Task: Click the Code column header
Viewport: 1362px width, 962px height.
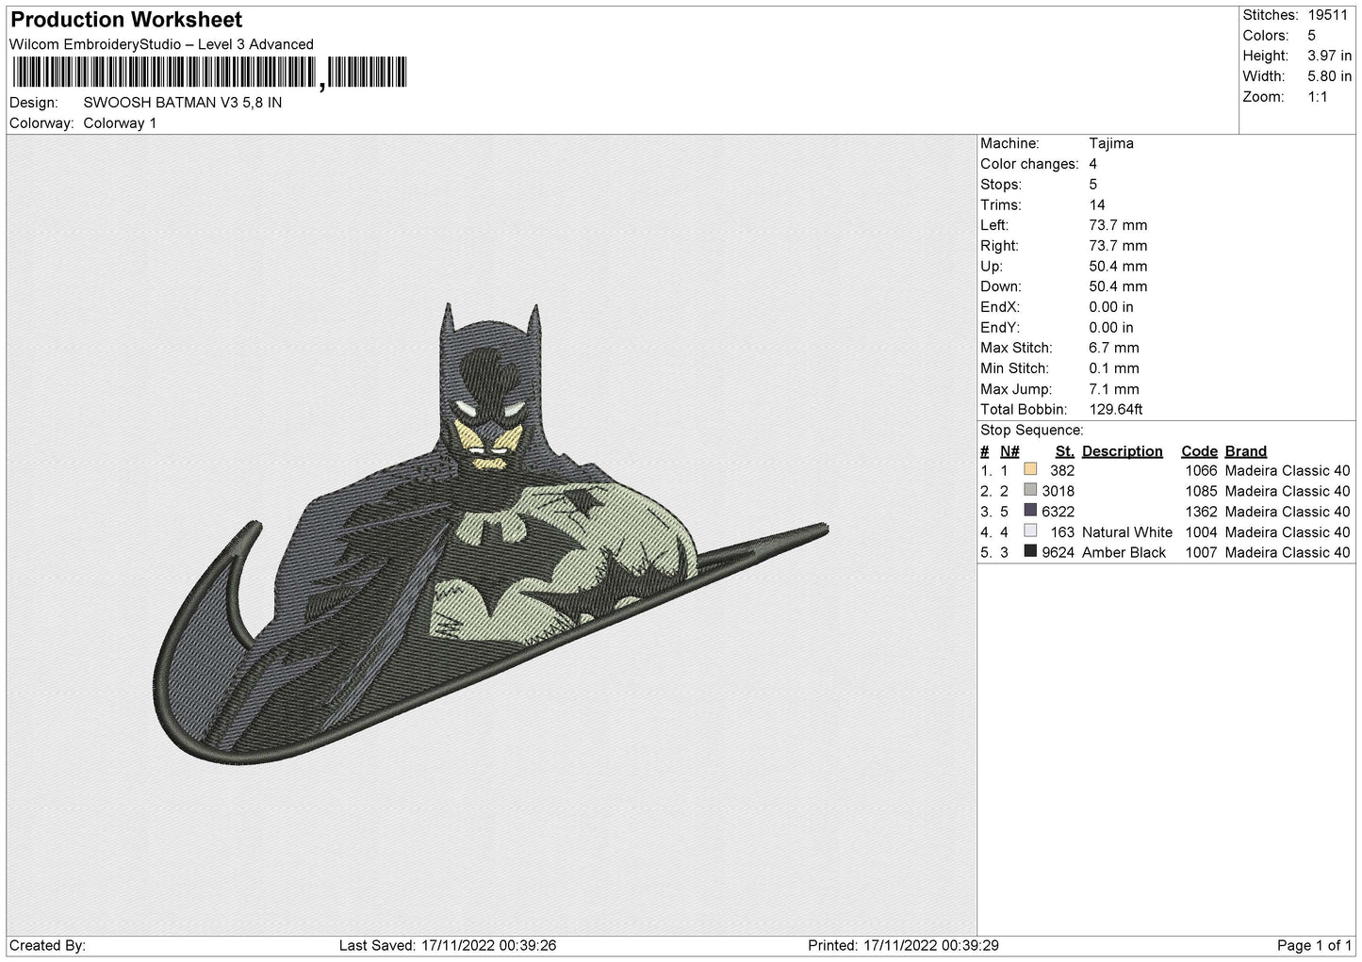Action: click(x=1199, y=451)
